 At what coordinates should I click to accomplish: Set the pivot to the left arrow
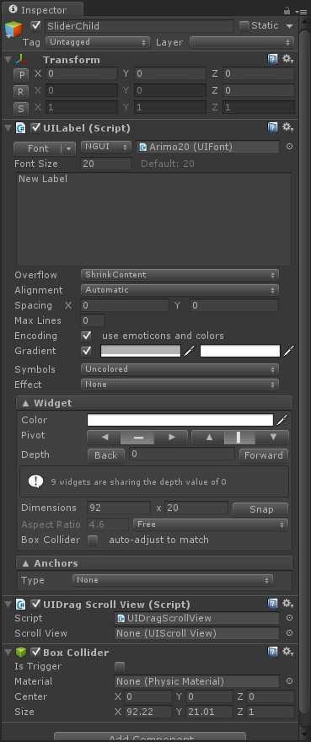tap(105, 438)
